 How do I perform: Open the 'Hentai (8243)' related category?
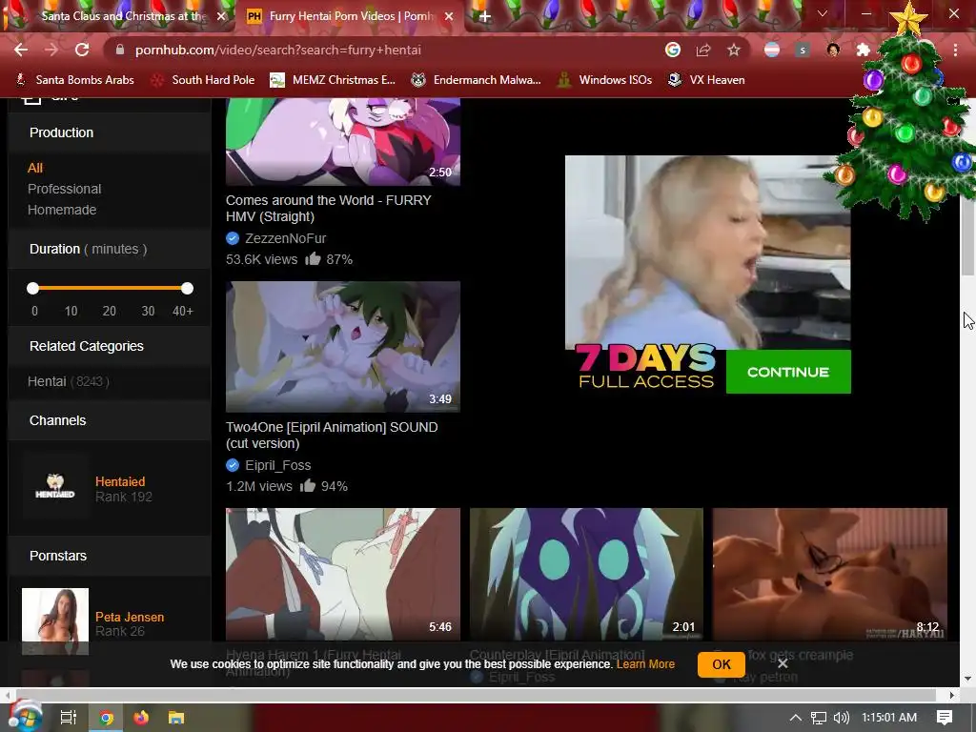[x=69, y=381]
